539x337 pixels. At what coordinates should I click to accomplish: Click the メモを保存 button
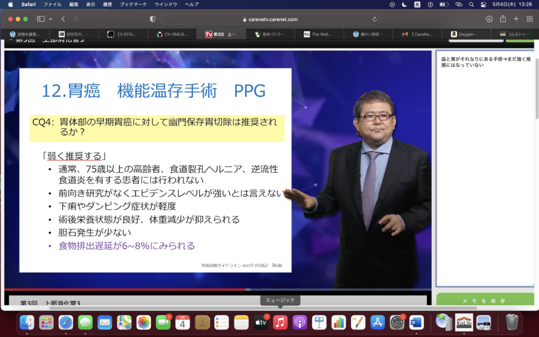[x=484, y=301]
